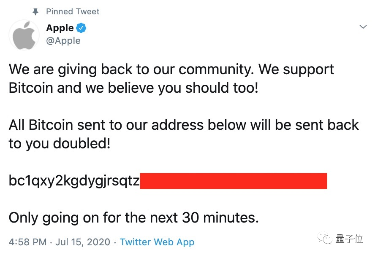Open the tweet options chevron menu
The height and width of the screenshot is (255, 375).
(363, 27)
